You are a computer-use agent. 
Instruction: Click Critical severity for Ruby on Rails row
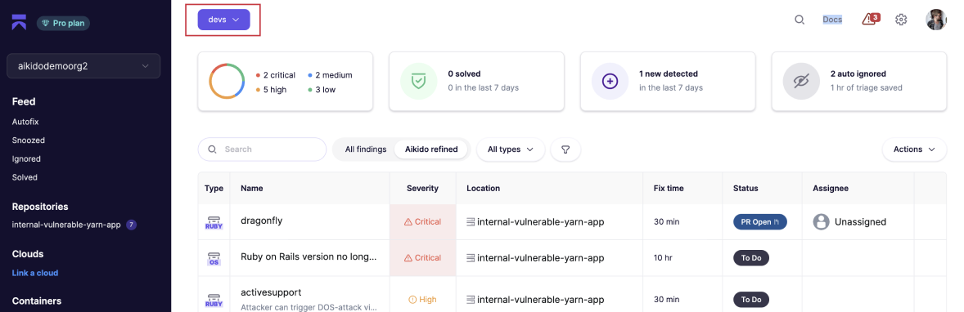coord(423,258)
